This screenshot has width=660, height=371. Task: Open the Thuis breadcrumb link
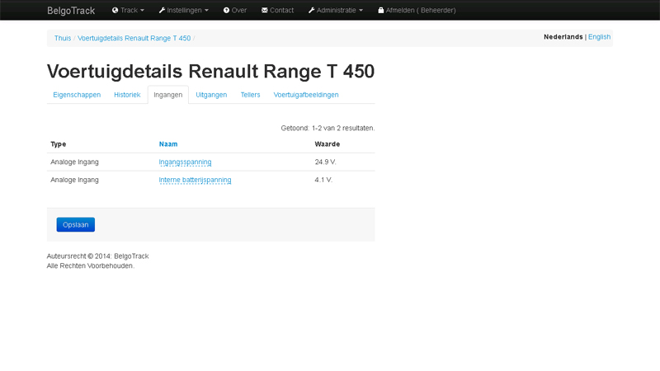(63, 38)
